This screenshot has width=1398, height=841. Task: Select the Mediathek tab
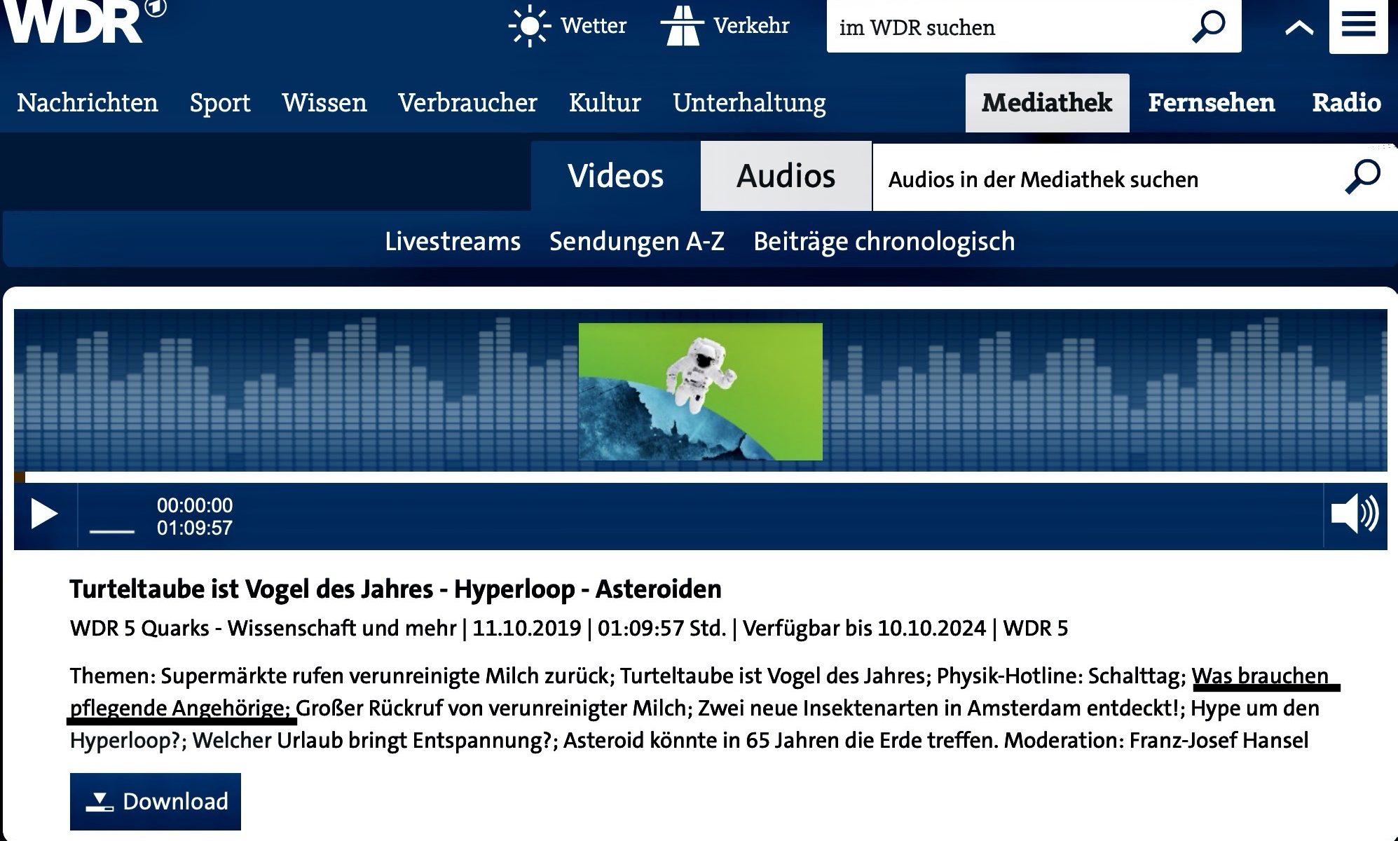tap(1047, 103)
